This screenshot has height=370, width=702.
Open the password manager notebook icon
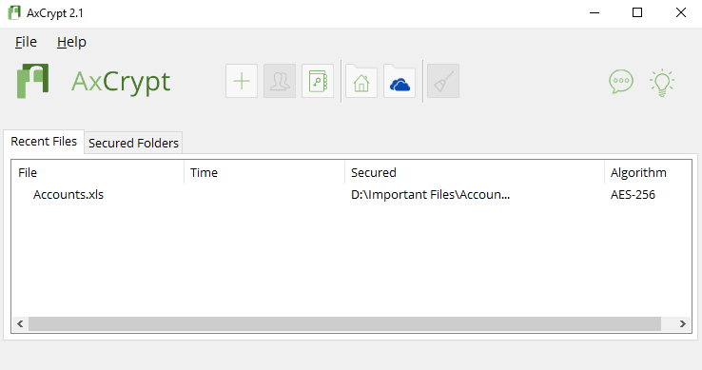coord(318,81)
